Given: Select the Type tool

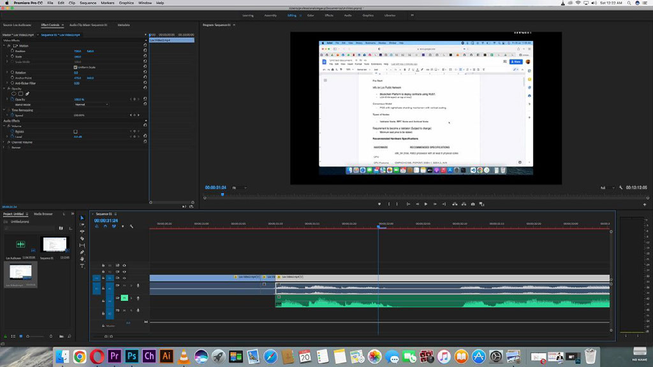Looking at the screenshot, I should 82,266.
